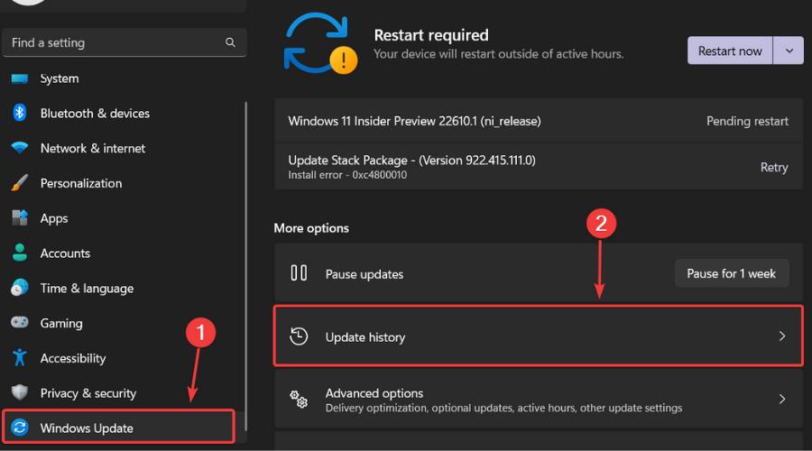The height and width of the screenshot is (451, 812).
Task: Click the Personalization paintbrush icon
Action: [x=20, y=183]
